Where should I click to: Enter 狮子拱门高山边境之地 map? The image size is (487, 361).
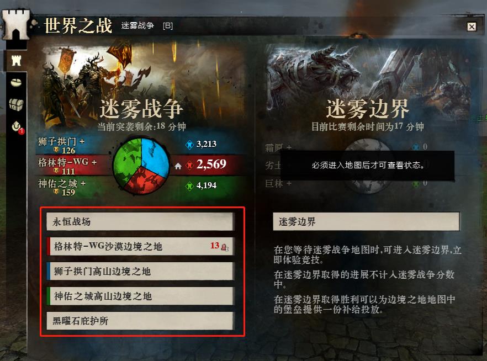[140, 271]
